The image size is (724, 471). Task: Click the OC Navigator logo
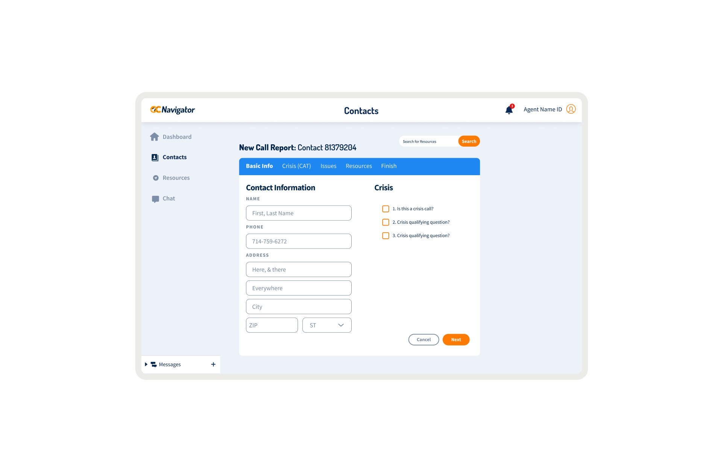pos(173,110)
